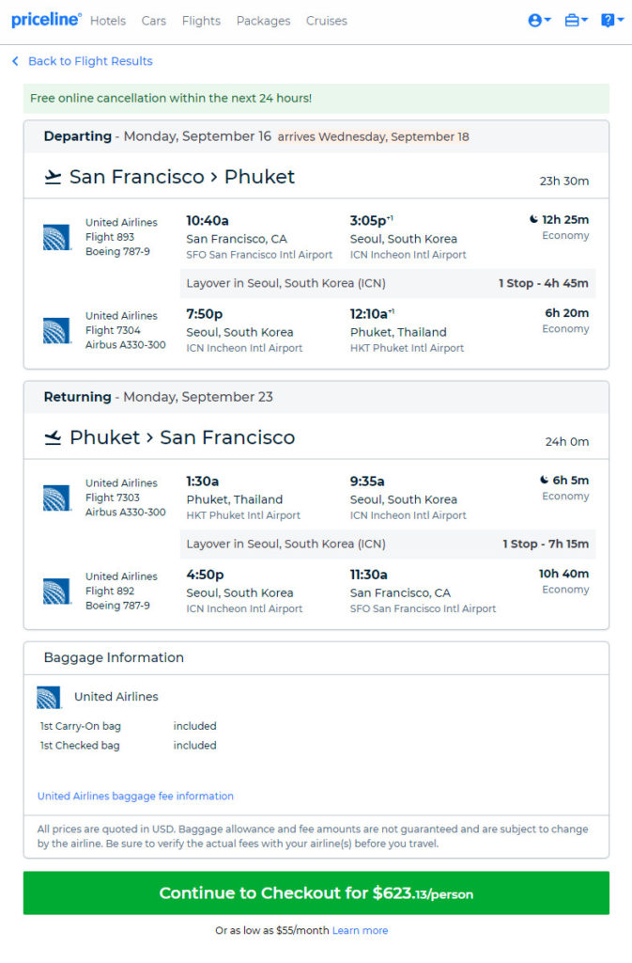The width and height of the screenshot is (632, 963).
Task: Open the Cars section
Action: (153, 21)
